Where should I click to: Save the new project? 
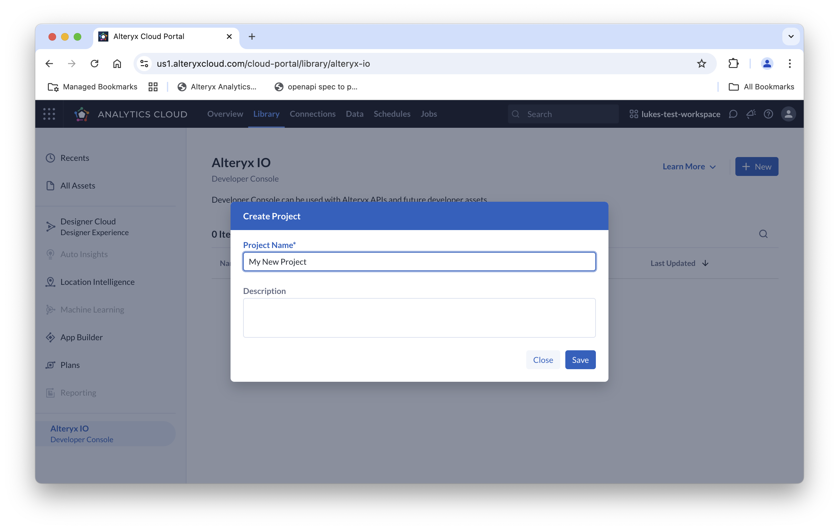(x=580, y=360)
